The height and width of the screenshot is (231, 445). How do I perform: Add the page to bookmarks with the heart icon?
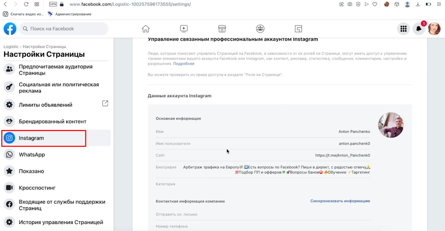click(x=375, y=4)
